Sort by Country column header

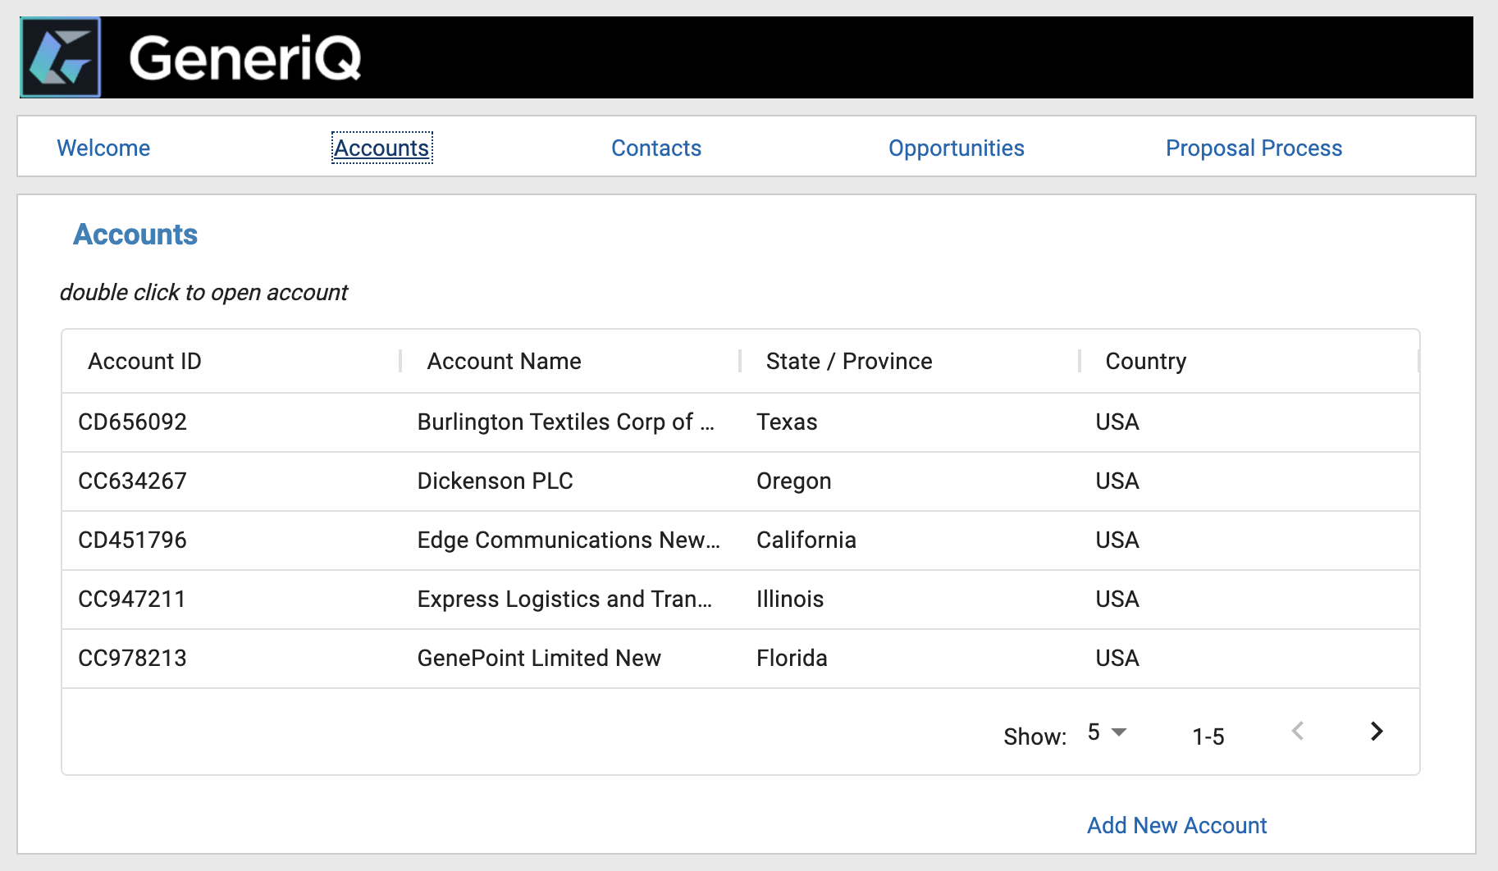[1146, 361]
